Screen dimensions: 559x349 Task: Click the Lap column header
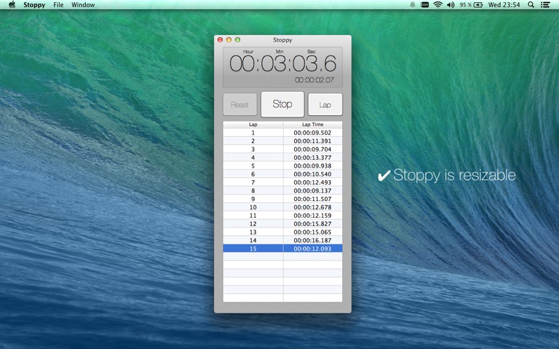point(253,124)
